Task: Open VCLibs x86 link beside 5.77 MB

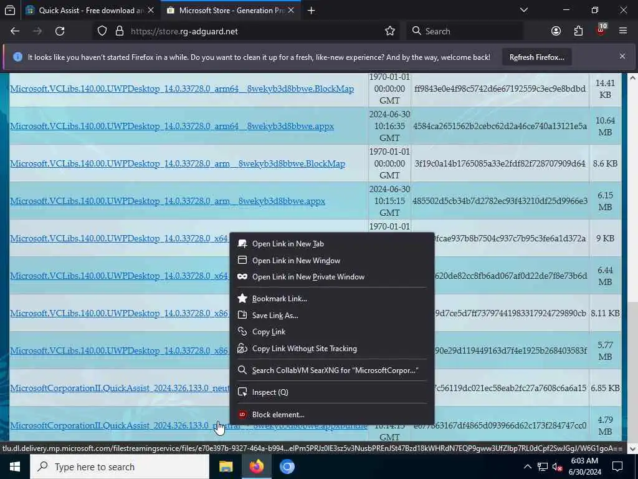Action: coord(120,351)
